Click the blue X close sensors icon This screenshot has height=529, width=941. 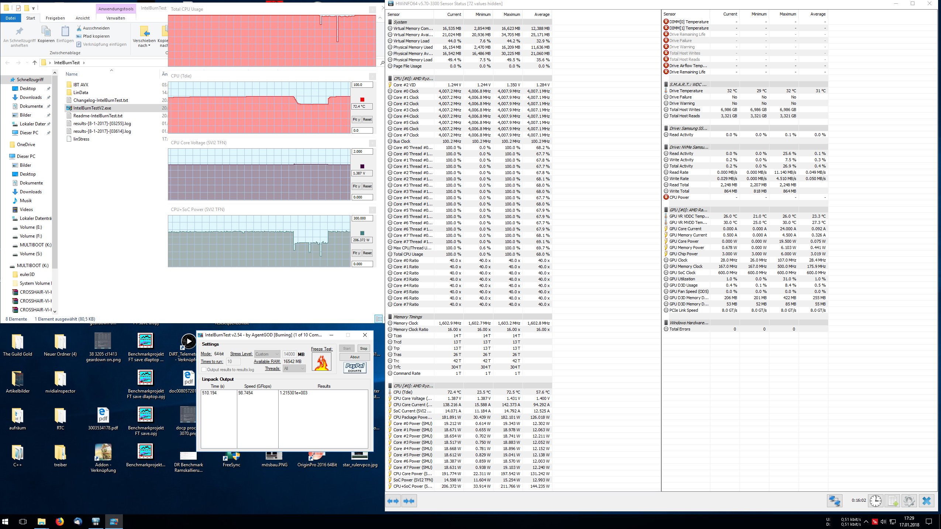coord(926,501)
